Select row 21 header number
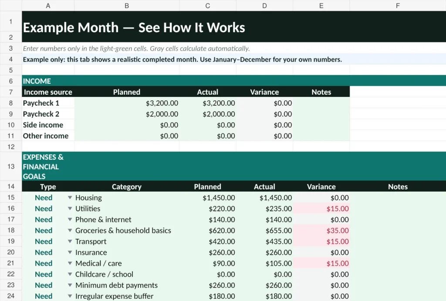Image resolution: width=446 pixels, height=301 pixels. (x=11, y=263)
